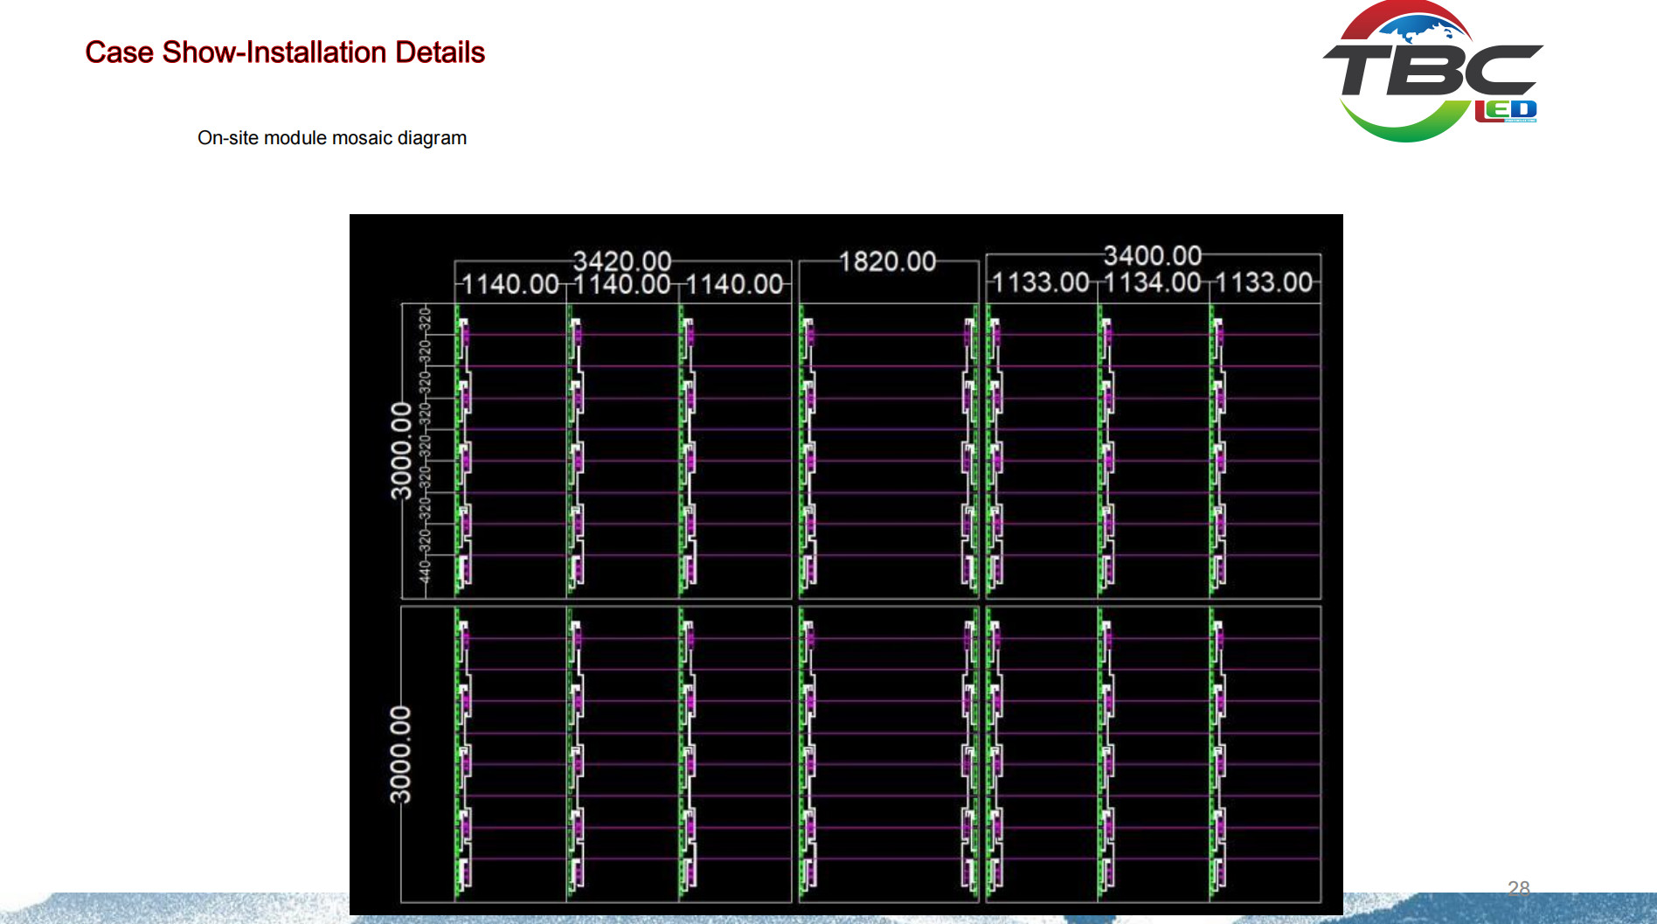Screen dimensions: 1657x924
Task: Click the middle 1140.00 dimension label
Action: [621, 284]
